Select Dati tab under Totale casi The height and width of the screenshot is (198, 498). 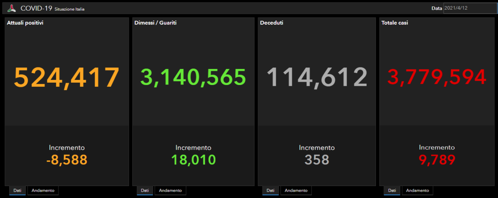[392, 190]
